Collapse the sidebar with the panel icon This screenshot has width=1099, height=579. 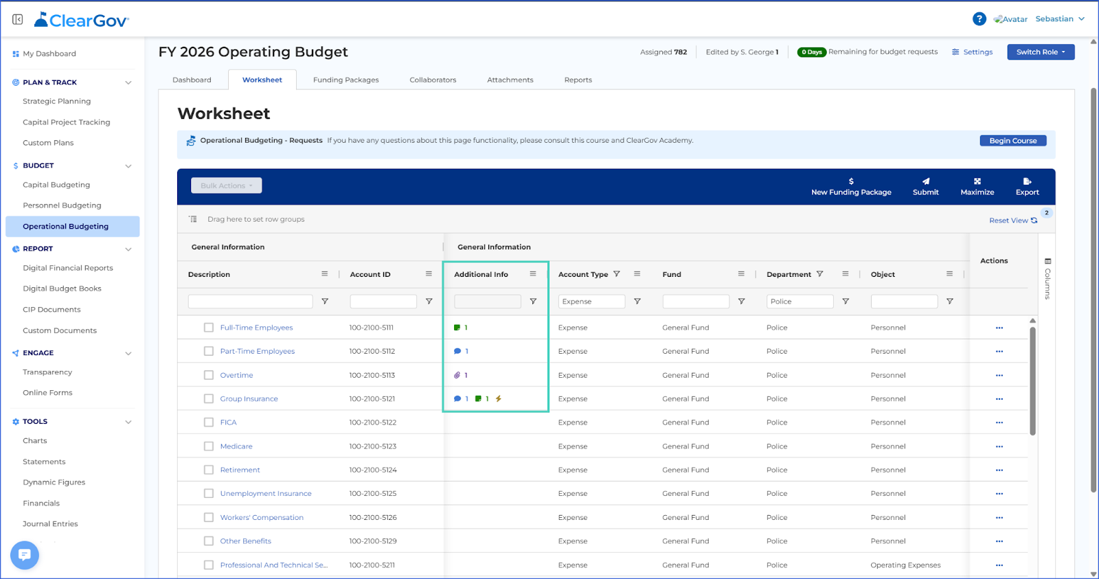tap(18, 19)
